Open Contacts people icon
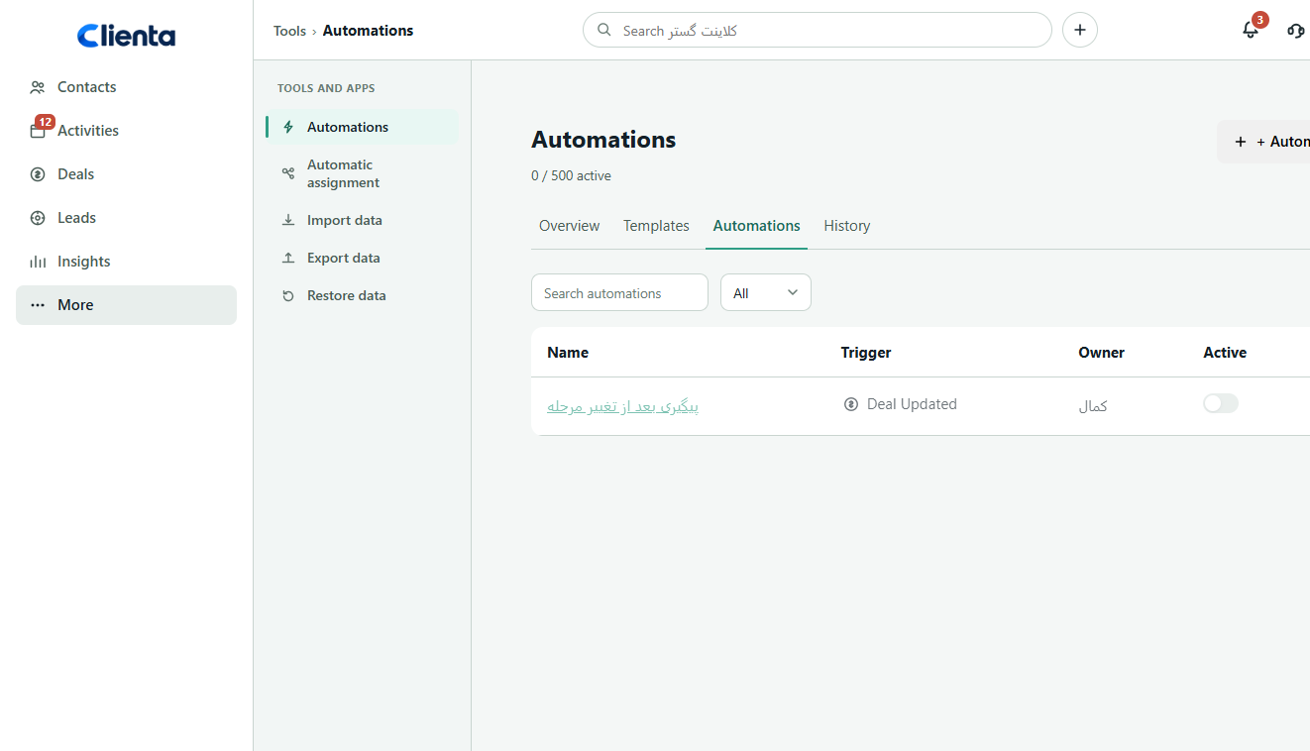Viewport: 1310px width, 751px height. [38, 87]
